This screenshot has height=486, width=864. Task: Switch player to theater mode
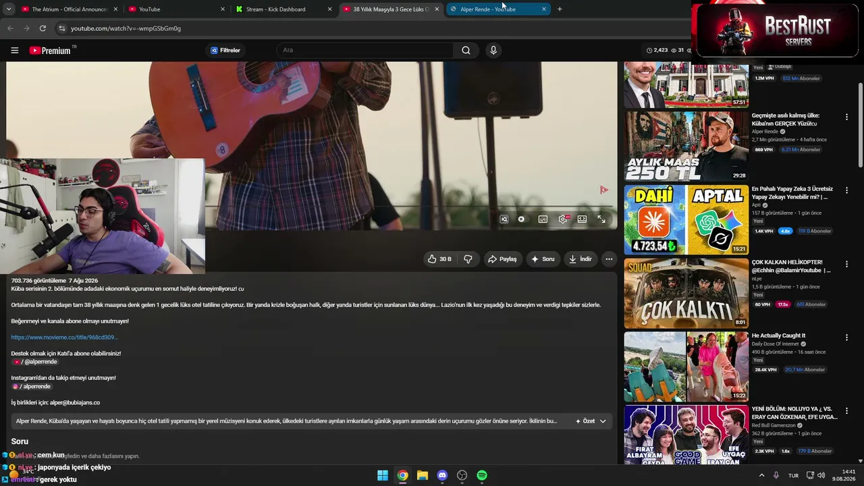pos(582,219)
